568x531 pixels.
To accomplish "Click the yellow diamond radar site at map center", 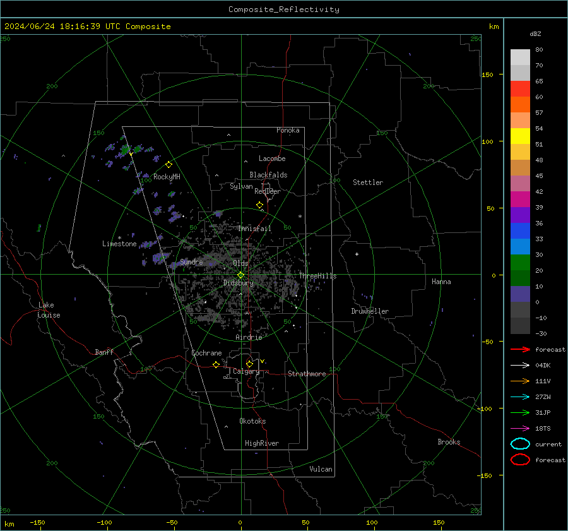I will [240, 275].
